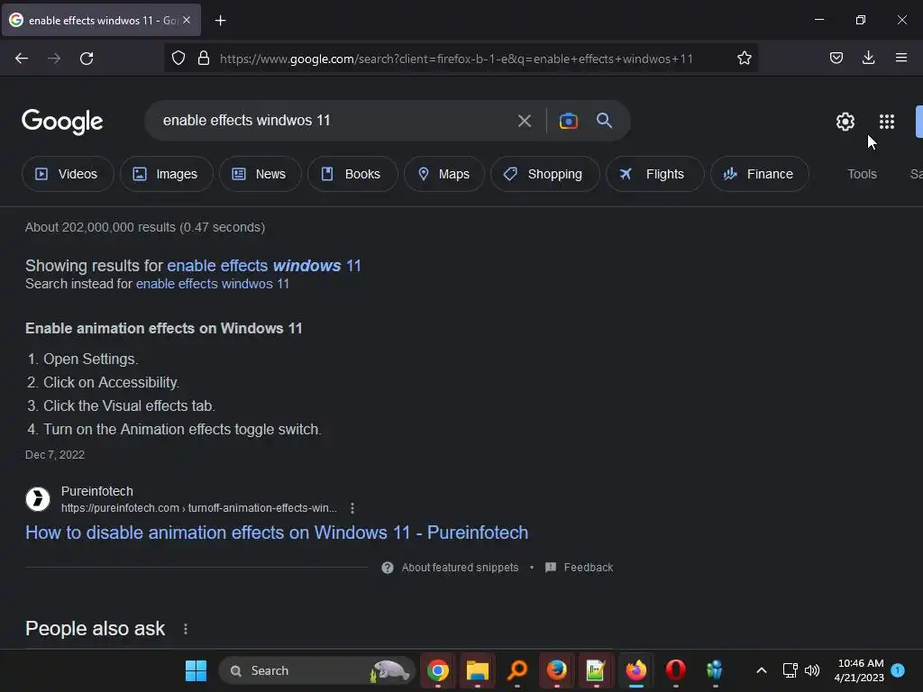Close the current Google search tab
Viewport: 923px width, 692px height.
(x=187, y=20)
